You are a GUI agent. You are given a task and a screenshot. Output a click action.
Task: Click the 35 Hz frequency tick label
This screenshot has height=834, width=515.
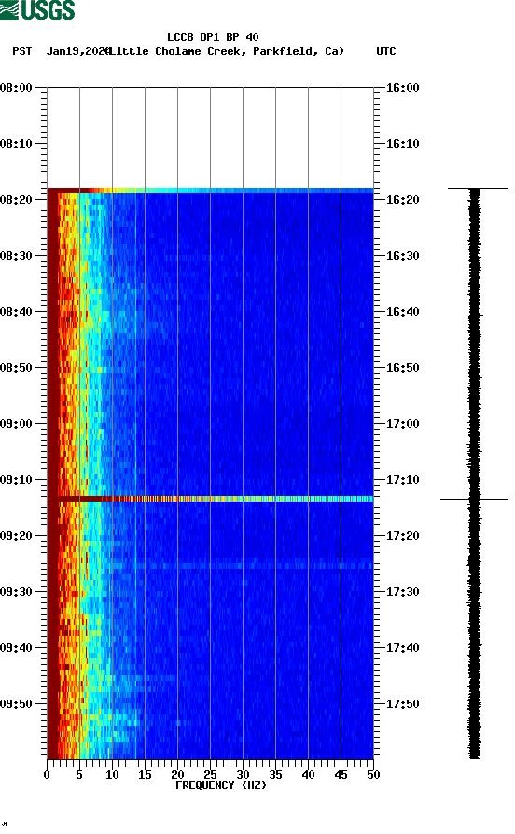275,775
